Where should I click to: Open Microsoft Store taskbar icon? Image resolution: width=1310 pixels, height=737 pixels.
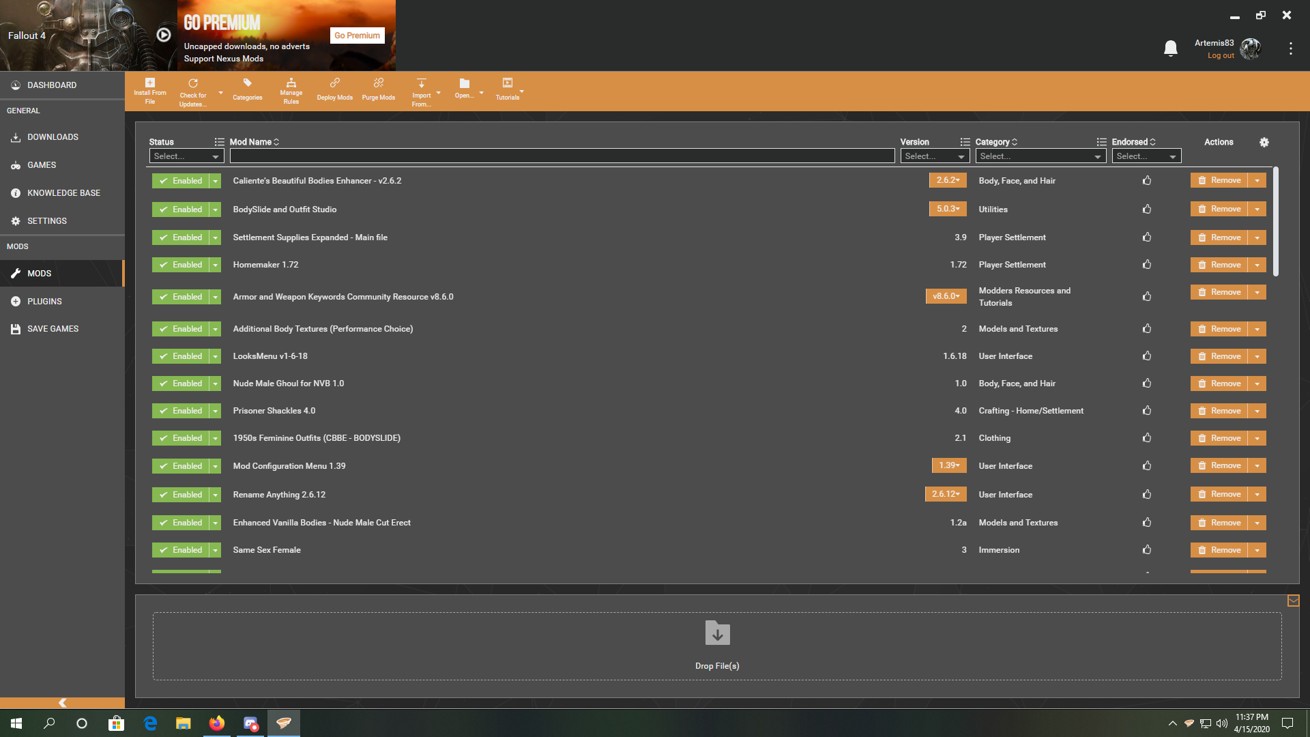(116, 723)
